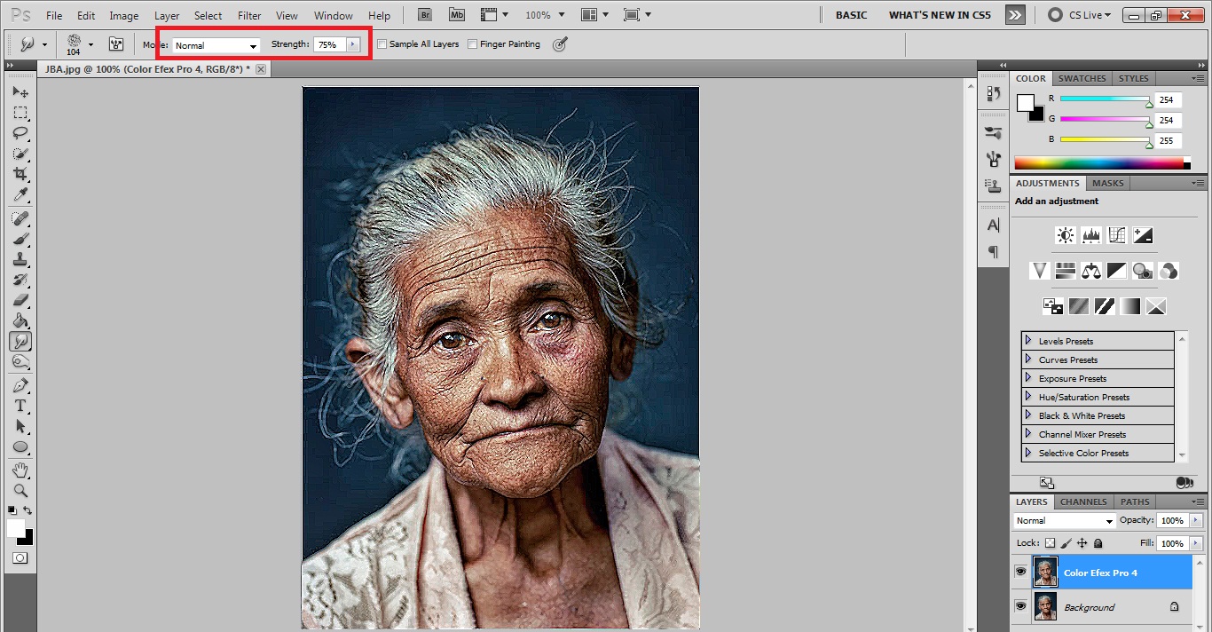Select the Crop tool
This screenshot has width=1212, height=632.
click(x=20, y=175)
